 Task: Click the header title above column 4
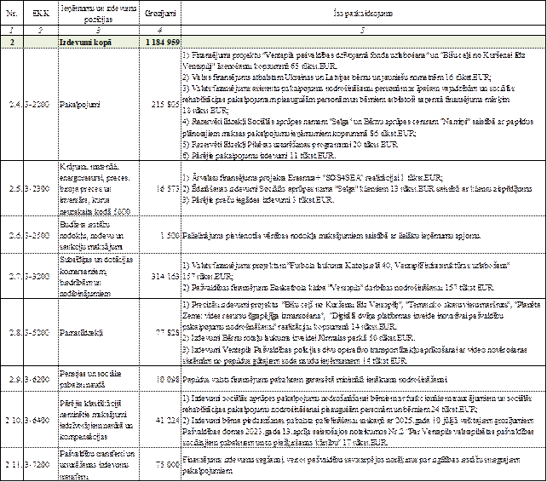(160, 14)
